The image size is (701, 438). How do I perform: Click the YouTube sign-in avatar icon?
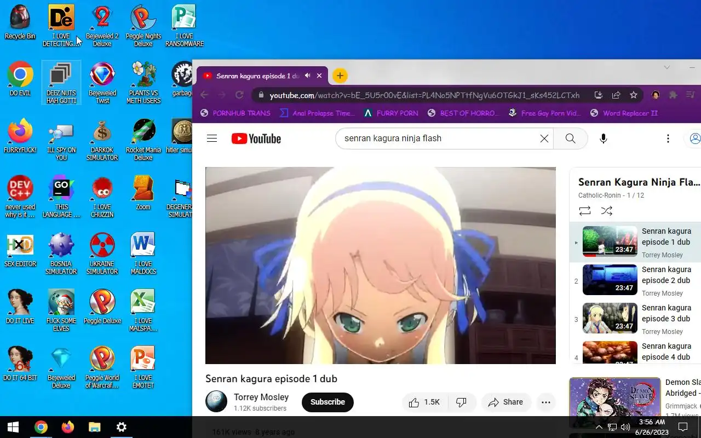(x=695, y=139)
